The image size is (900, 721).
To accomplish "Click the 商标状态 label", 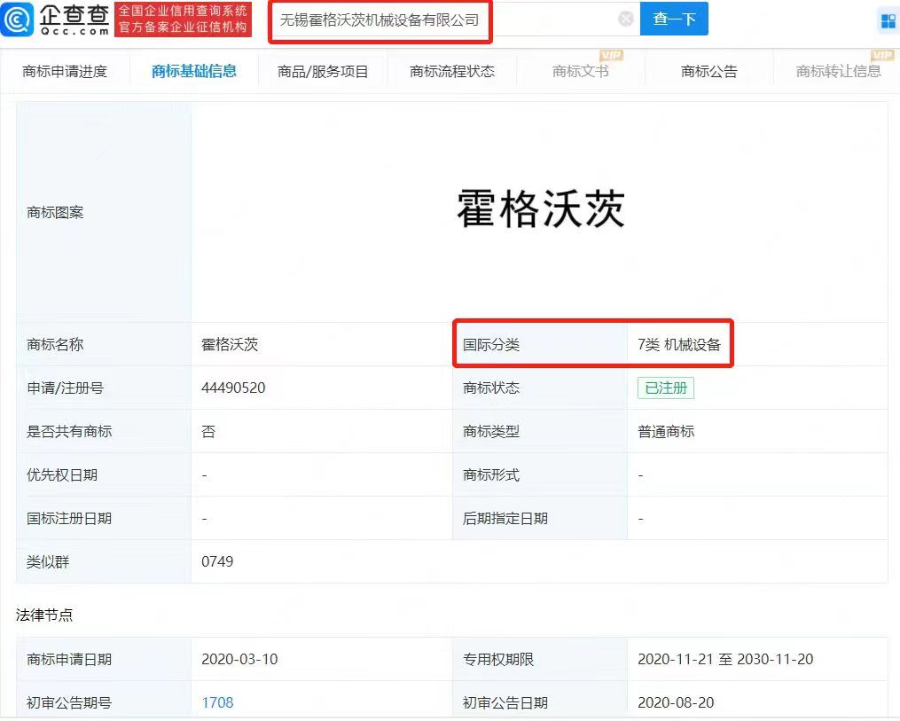I will point(491,388).
